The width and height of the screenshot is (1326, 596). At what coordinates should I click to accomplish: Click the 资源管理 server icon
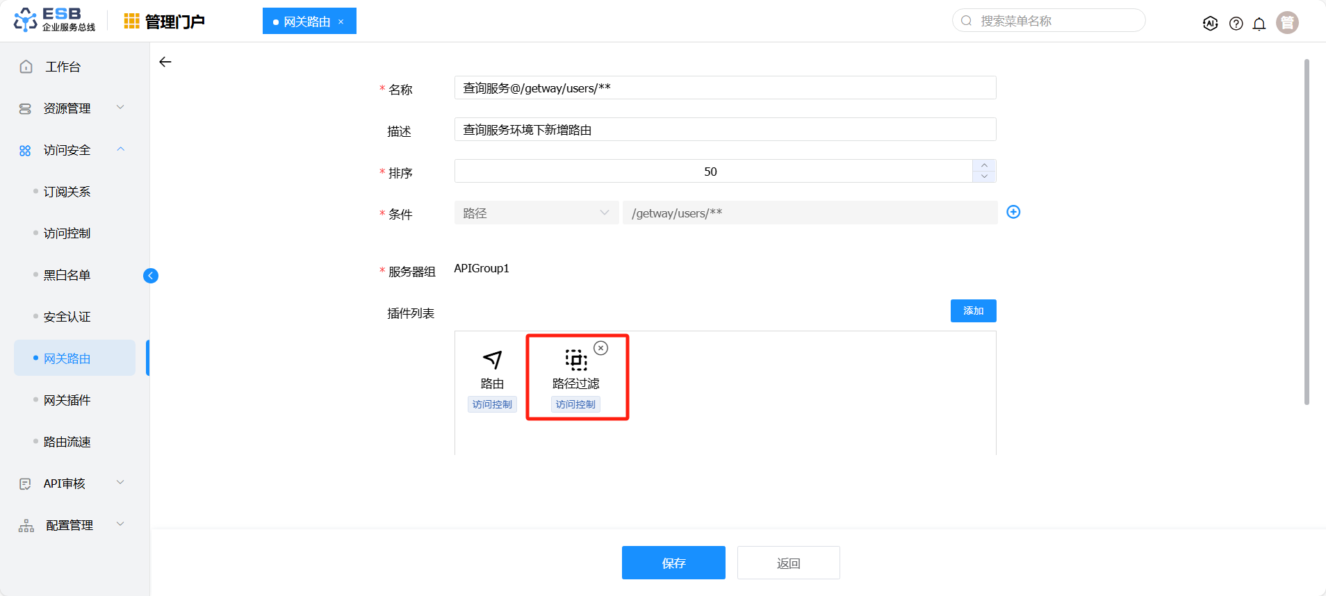tap(25, 109)
